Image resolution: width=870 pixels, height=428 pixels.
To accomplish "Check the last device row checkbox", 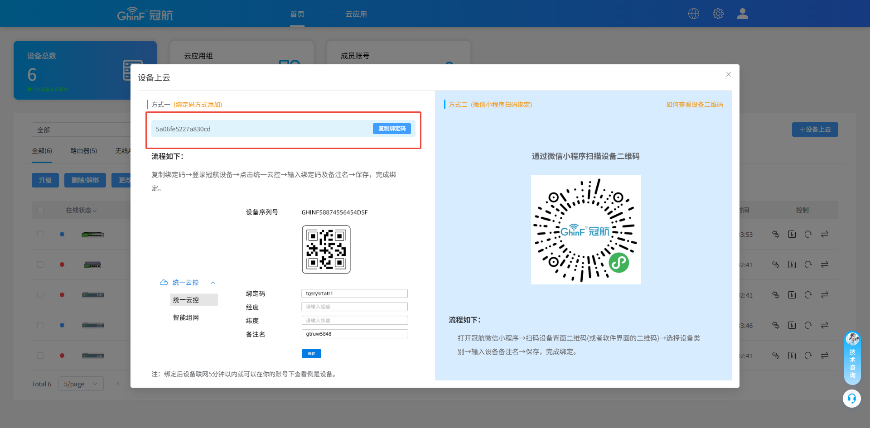I will (x=40, y=356).
